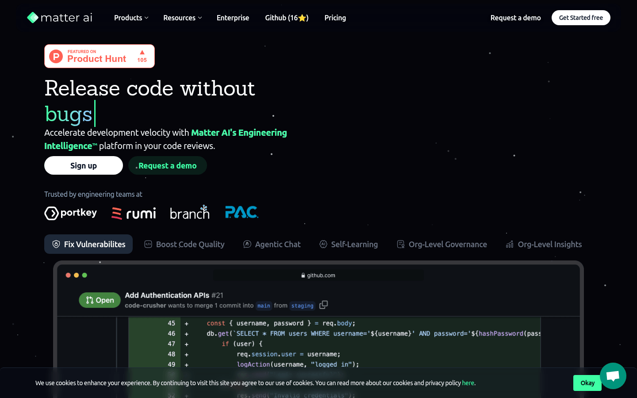Expand the Resources dropdown menu
This screenshot has width=637, height=398.
tap(183, 18)
